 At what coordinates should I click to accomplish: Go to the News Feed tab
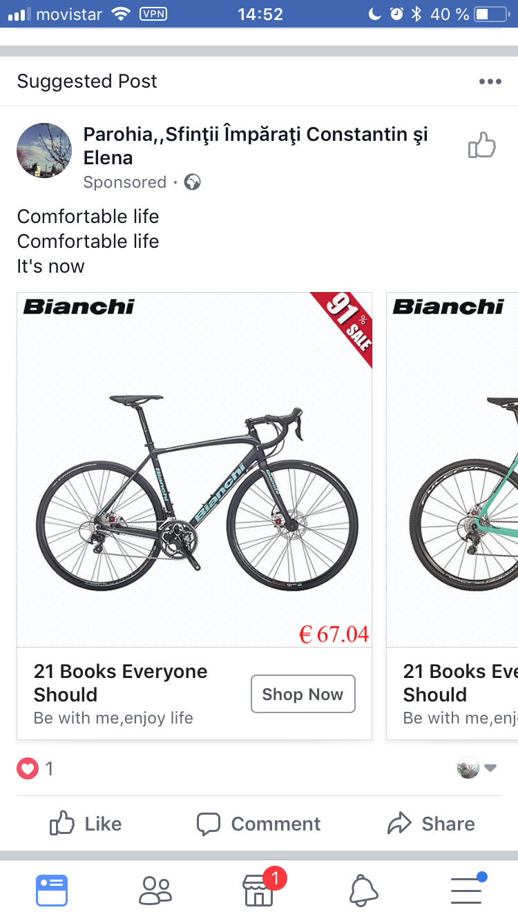pyautogui.click(x=52, y=890)
